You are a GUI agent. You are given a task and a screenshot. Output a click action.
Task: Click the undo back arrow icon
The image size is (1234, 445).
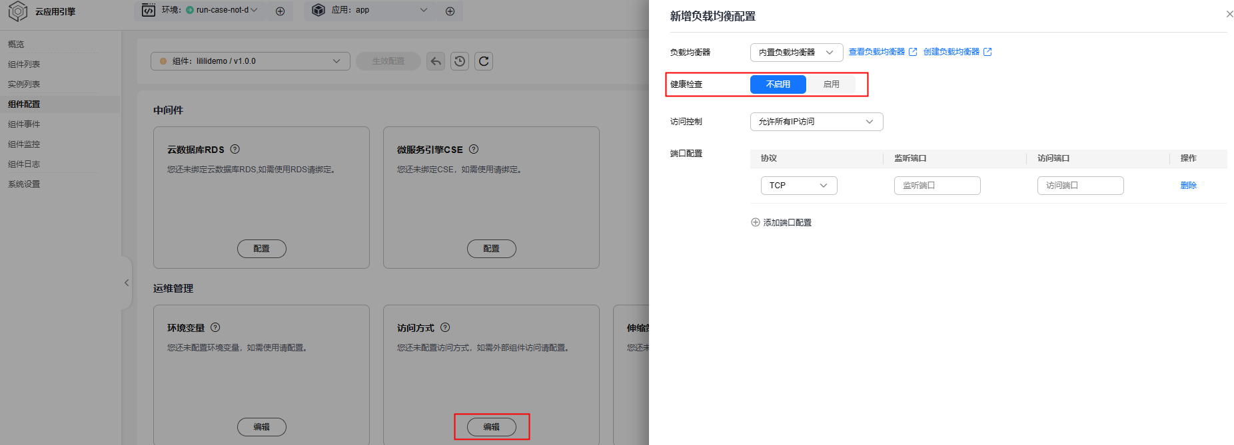coord(436,61)
